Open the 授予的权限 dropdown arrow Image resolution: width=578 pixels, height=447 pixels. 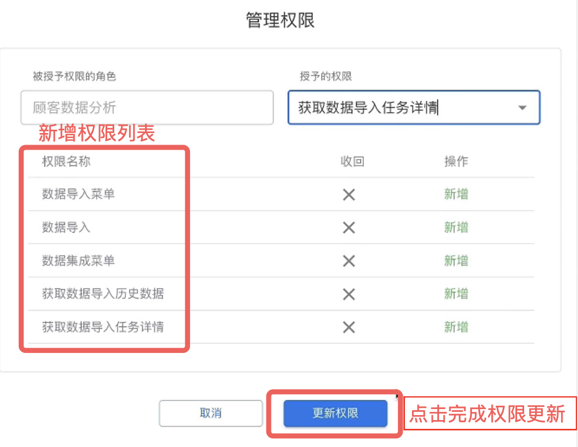(x=522, y=108)
